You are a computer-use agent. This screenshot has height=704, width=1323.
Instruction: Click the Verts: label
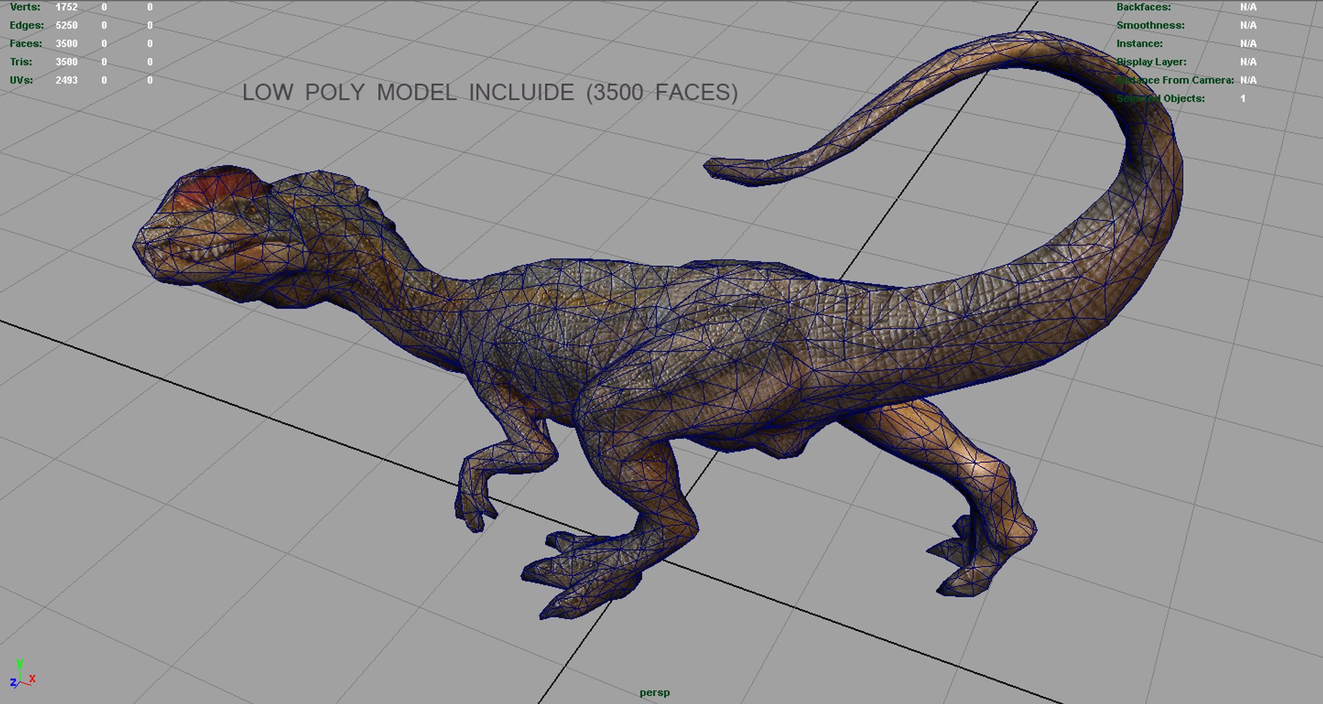(25, 7)
